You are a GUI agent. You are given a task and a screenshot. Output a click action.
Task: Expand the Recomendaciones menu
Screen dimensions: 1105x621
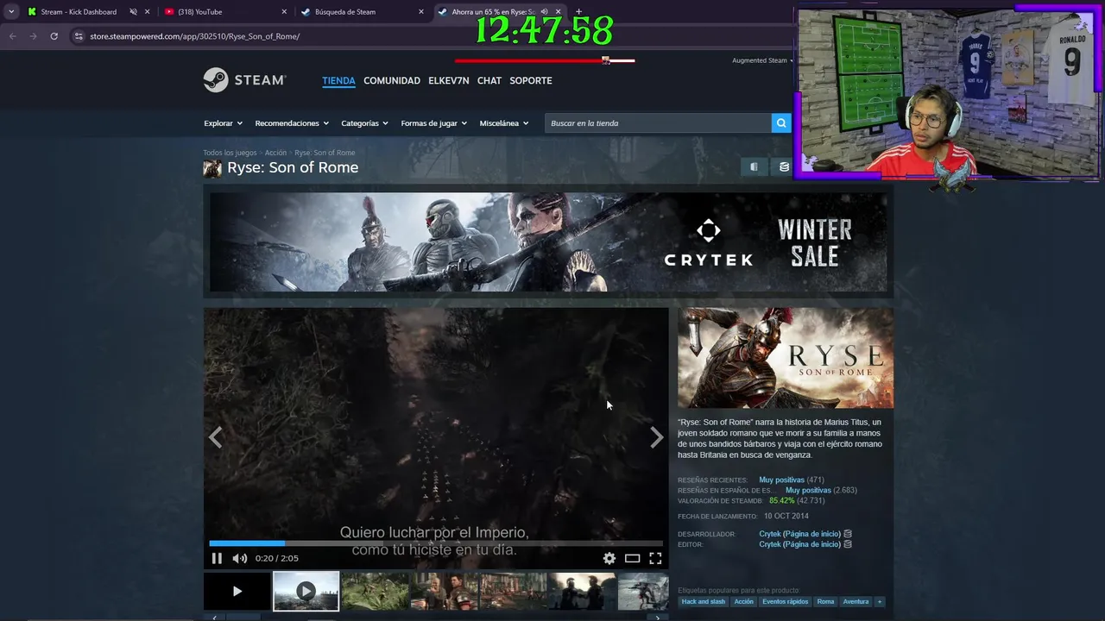click(292, 123)
